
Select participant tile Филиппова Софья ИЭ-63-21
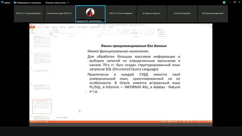(60, 14)
